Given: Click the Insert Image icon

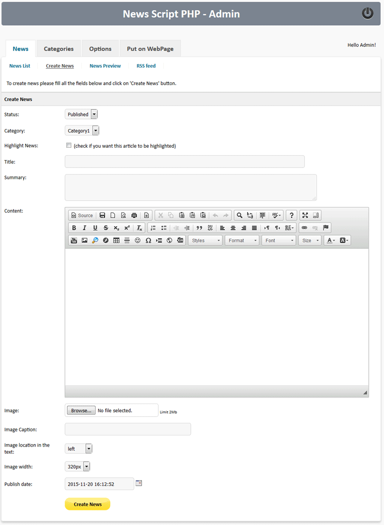Looking at the screenshot, I should 84,240.
